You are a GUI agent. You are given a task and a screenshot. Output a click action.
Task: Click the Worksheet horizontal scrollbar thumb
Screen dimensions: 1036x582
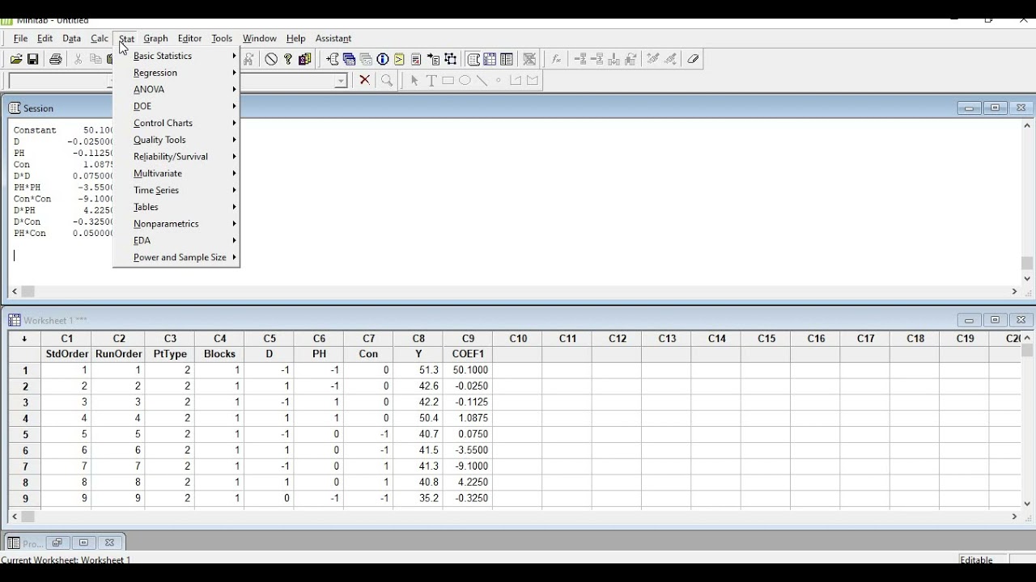point(28,516)
